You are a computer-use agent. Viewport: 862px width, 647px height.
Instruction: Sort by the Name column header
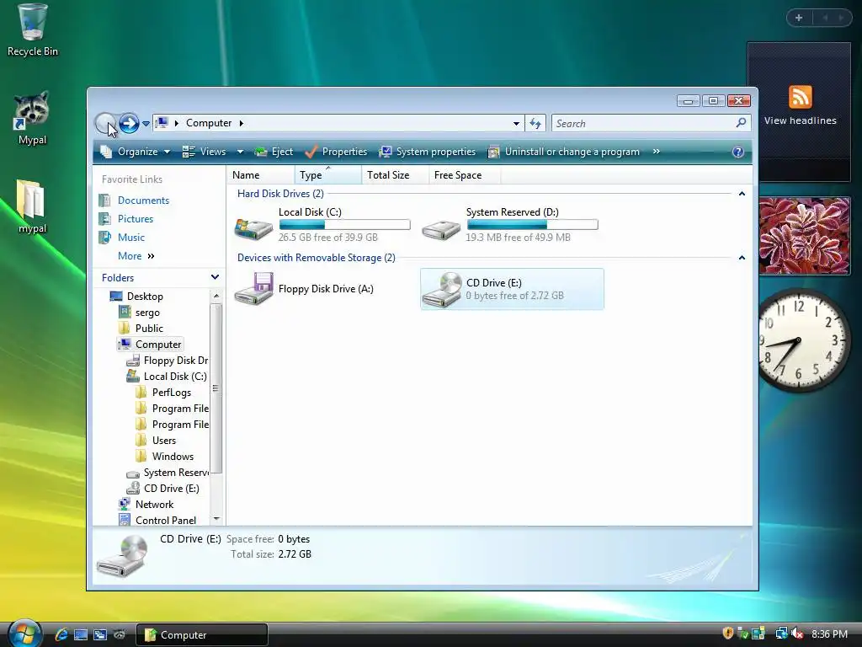(x=261, y=175)
